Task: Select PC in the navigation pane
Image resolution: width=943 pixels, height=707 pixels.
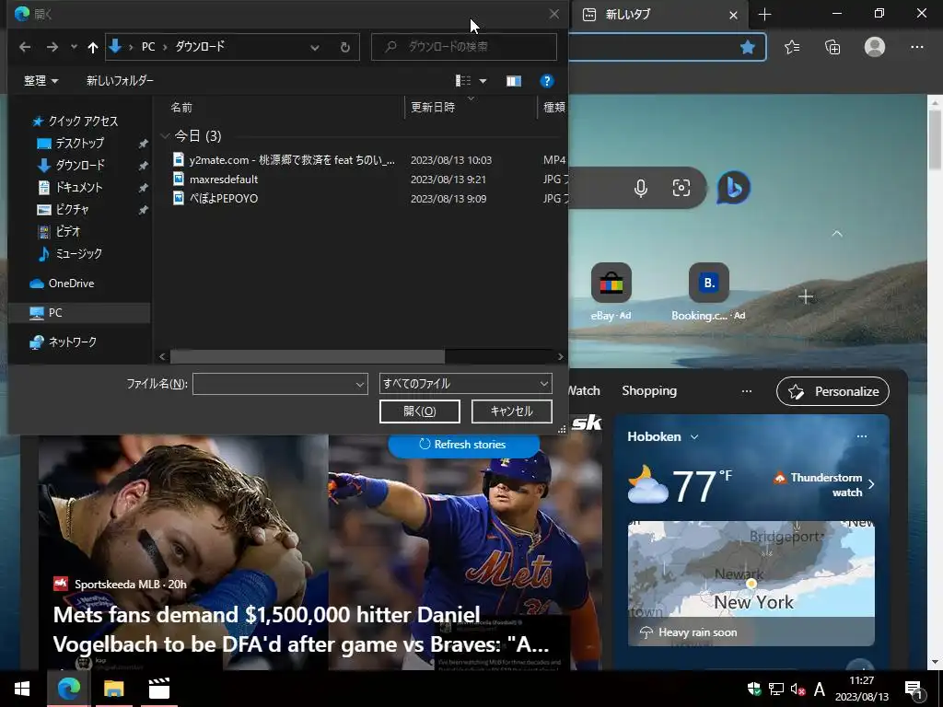Action: pyautogui.click(x=80, y=313)
